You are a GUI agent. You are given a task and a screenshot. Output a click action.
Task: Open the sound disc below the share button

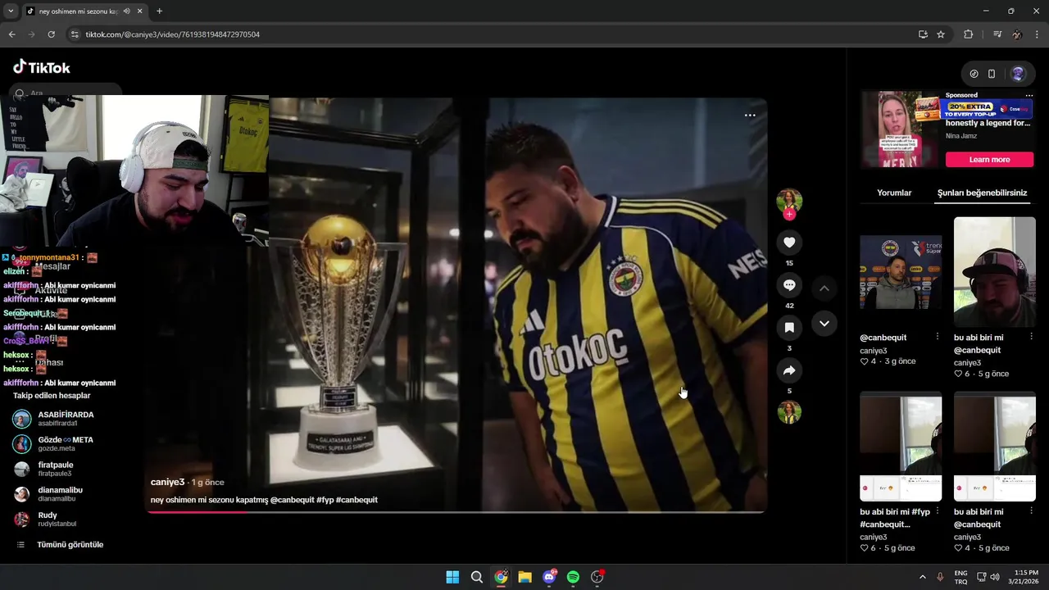tap(789, 412)
